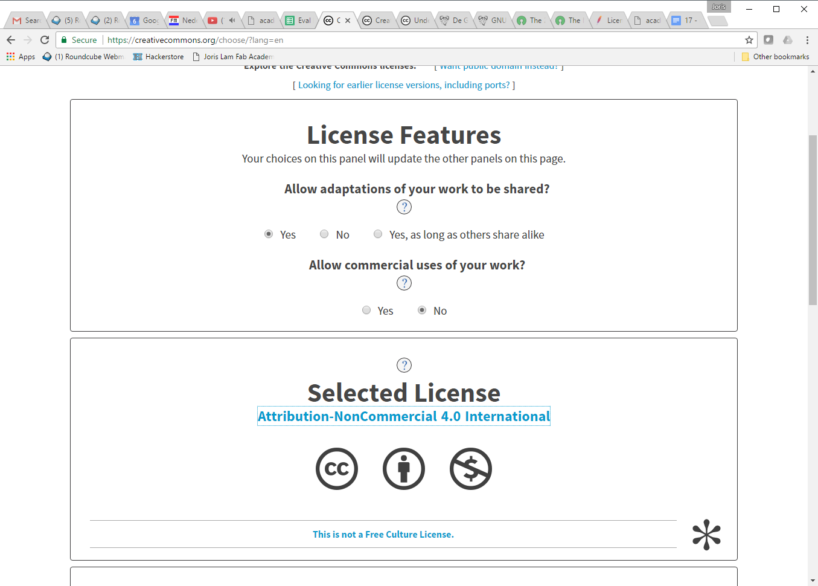This screenshot has width=818, height=586.
Task: Open the Gmail tab
Action: [x=26, y=21]
